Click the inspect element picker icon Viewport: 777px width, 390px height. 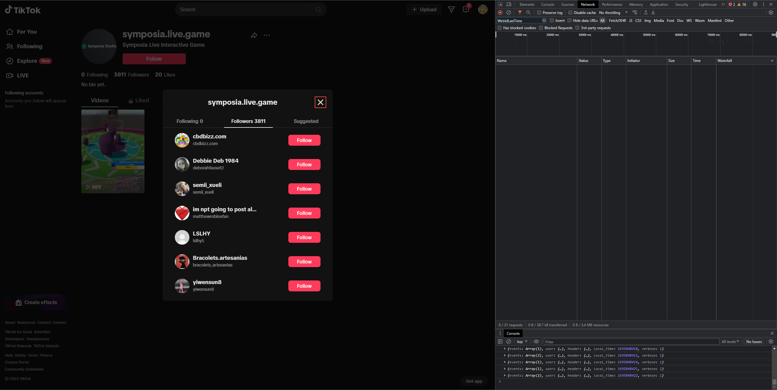[x=500, y=4]
